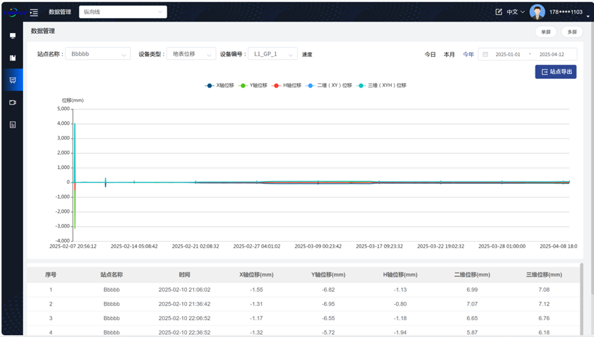594x337 pixels.
Task: Toggle 三维(XYH)位移 legend series
Action: pos(381,85)
